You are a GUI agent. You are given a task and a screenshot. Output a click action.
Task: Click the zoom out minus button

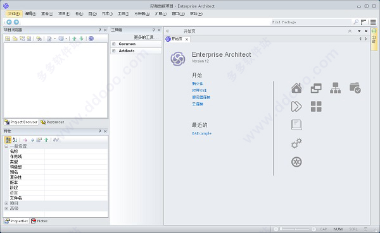pos(276,229)
